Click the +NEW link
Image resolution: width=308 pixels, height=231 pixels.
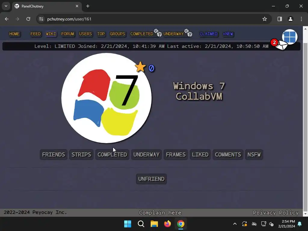(228, 34)
